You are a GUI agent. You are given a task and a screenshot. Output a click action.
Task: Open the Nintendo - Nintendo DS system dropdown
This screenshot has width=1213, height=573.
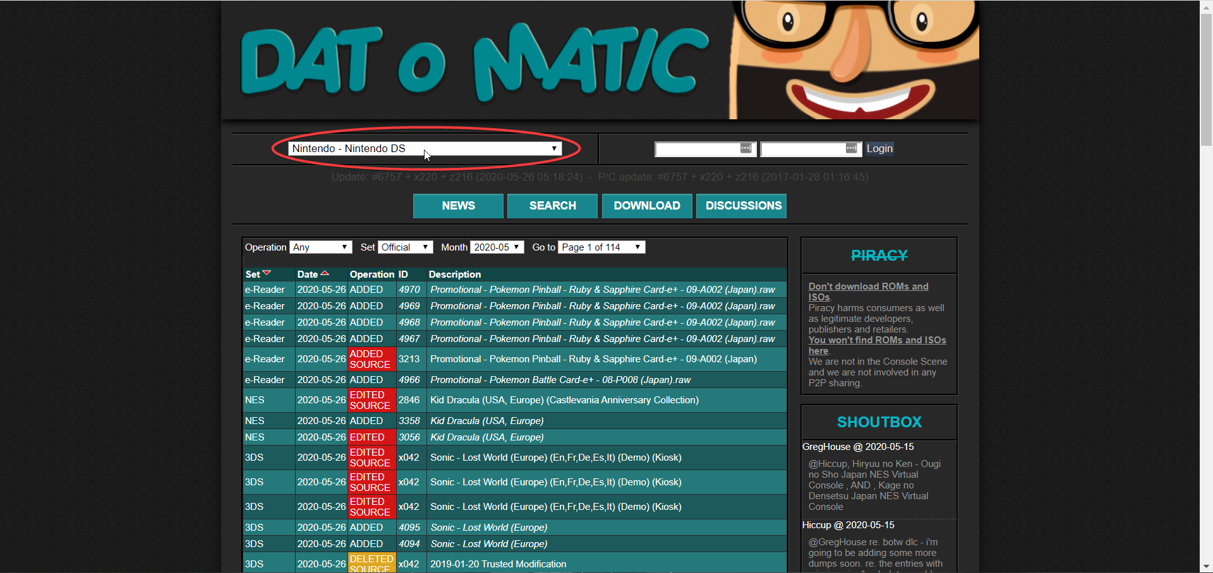pos(425,149)
